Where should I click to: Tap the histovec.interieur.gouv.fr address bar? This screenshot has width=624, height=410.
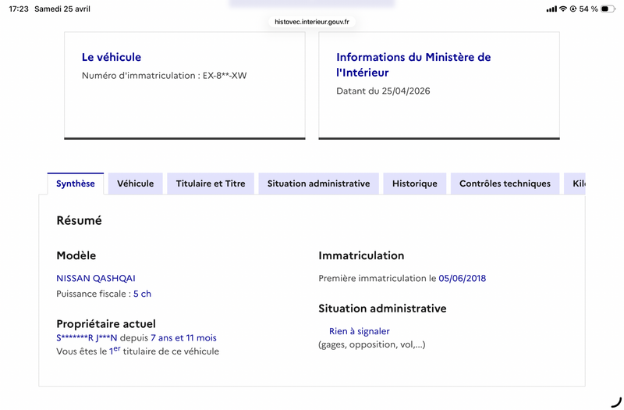312,22
